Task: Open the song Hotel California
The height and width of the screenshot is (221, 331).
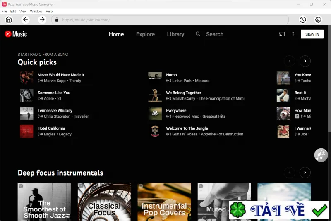Action: click(51, 128)
